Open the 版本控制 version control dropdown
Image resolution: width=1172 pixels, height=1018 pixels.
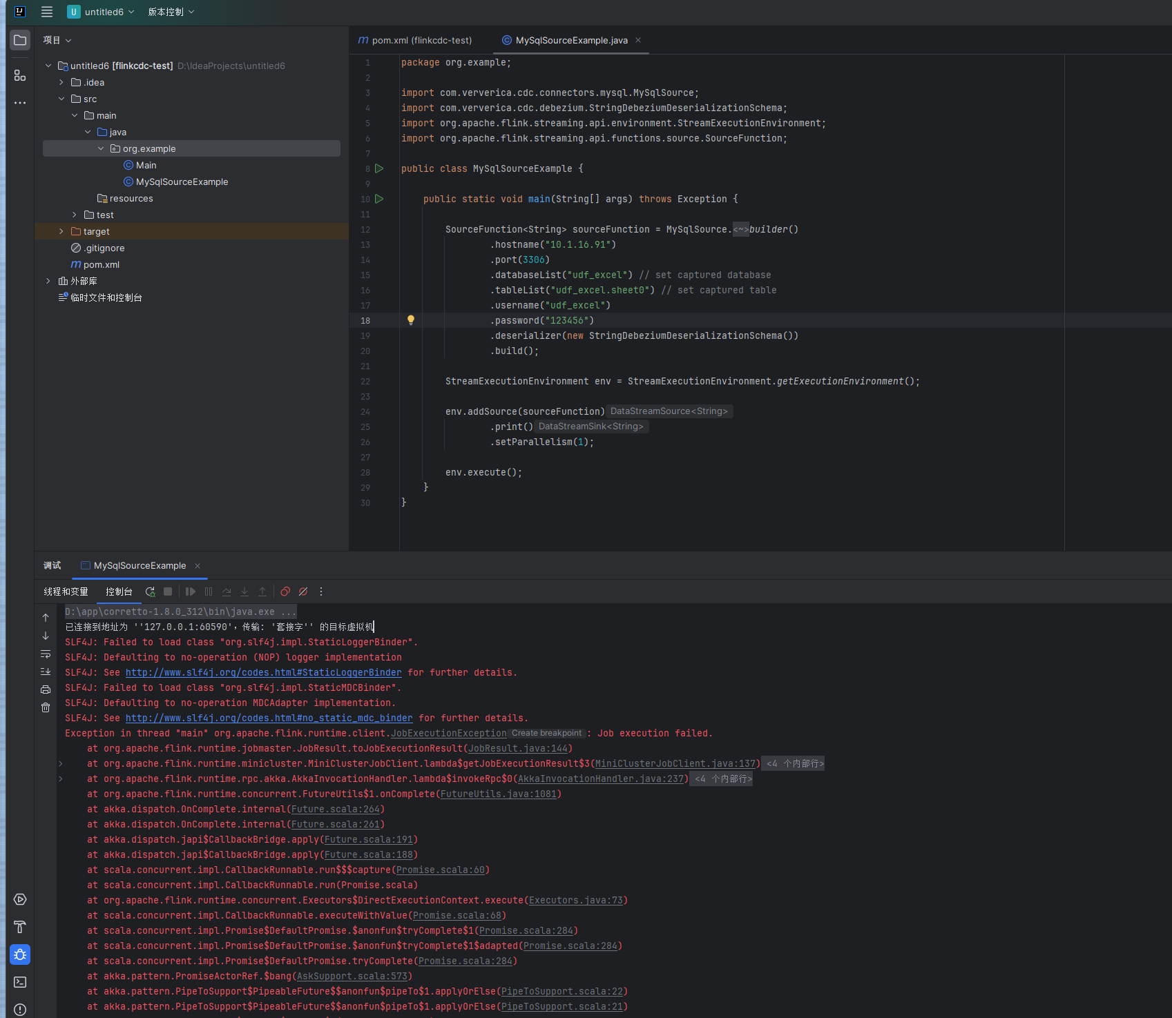171,12
